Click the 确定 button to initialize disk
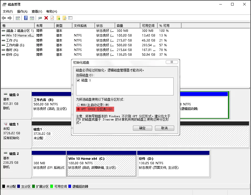Viewport: 251px width, 195px height. tap(143, 128)
